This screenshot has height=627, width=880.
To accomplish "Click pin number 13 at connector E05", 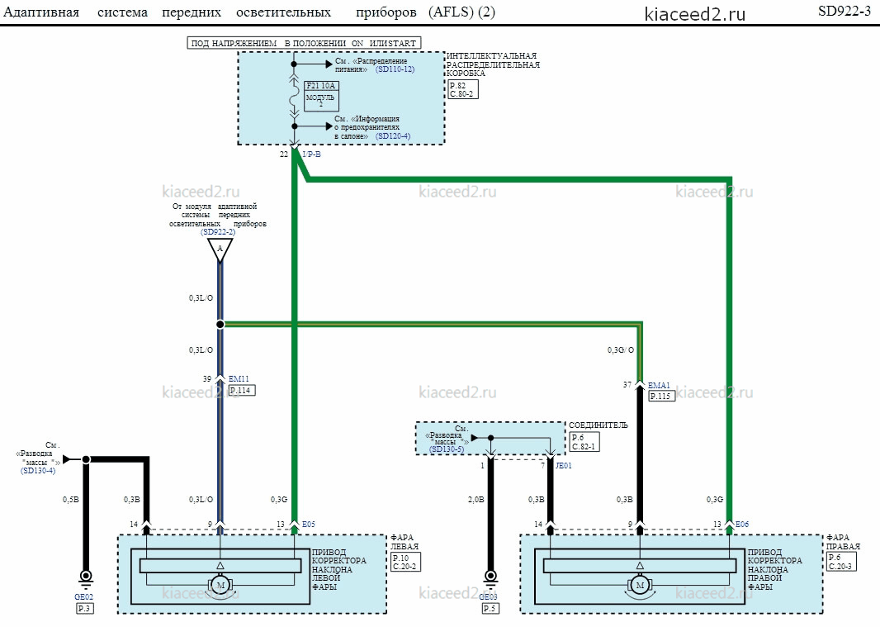I will (281, 525).
